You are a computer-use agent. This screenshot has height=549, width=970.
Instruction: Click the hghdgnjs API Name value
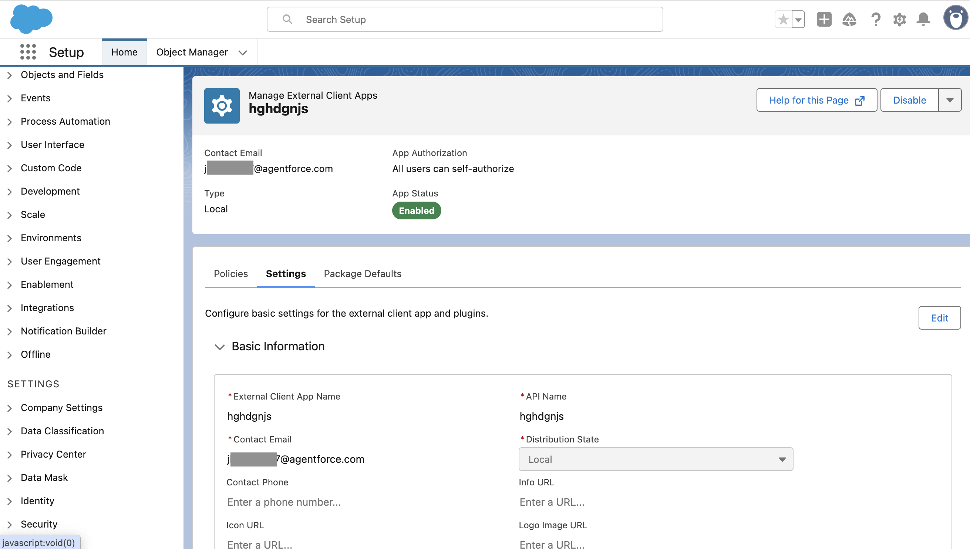[541, 416]
